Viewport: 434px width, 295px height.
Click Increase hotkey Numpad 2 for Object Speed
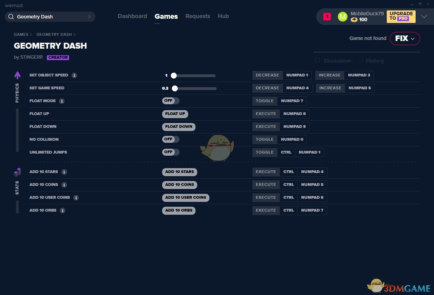tap(344, 75)
